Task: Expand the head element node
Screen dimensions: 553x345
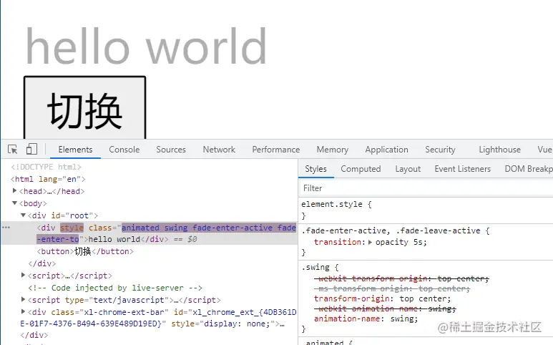Action: tap(14, 191)
